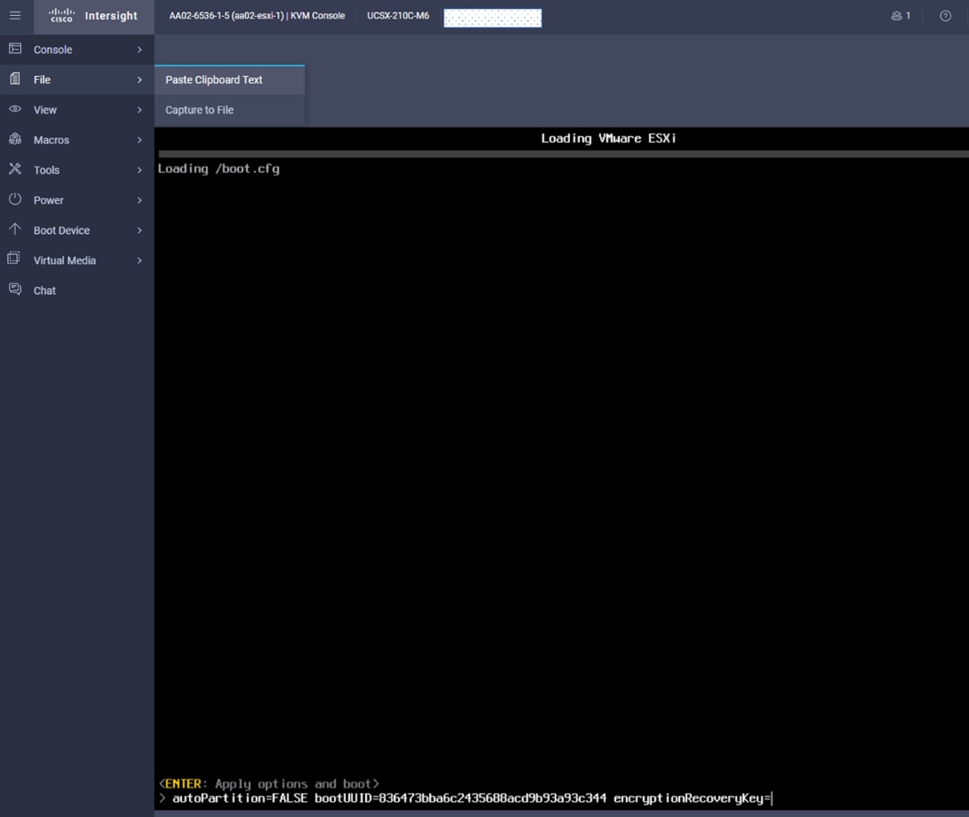
Task: Expand the Virtual Media submenu chevron
Action: pyautogui.click(x=140, y=261)
